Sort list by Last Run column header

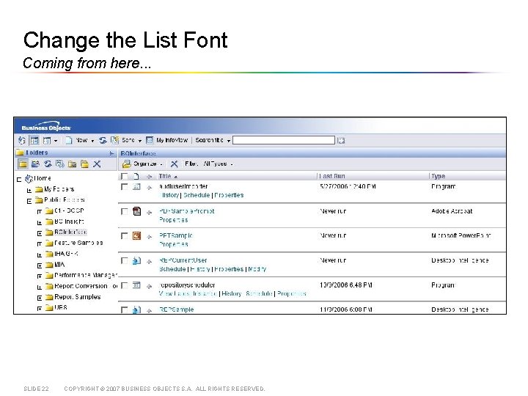coord(331,176)
